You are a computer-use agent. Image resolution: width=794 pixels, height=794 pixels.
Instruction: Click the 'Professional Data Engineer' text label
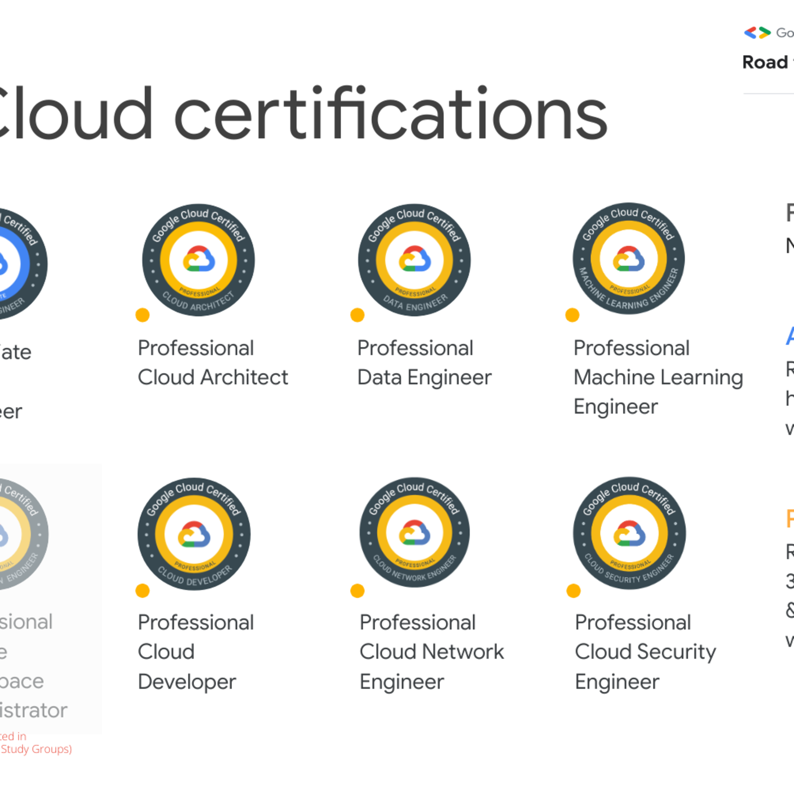pos(424,362)
